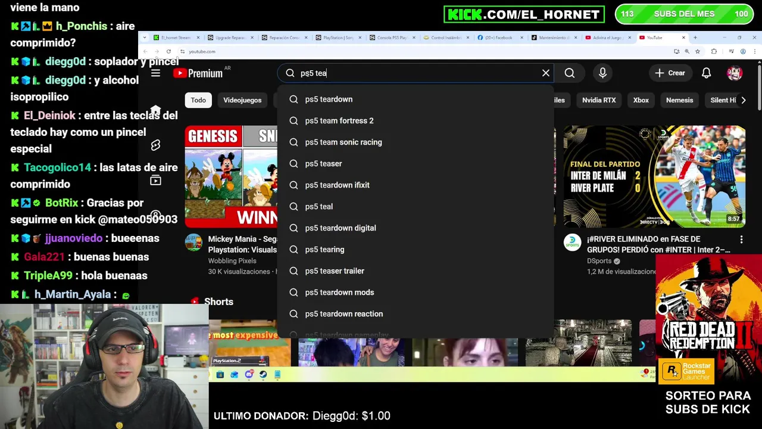Open the Wobbling Pixels channel avatar
The image size is (762, 429).
tap(193, 243)
